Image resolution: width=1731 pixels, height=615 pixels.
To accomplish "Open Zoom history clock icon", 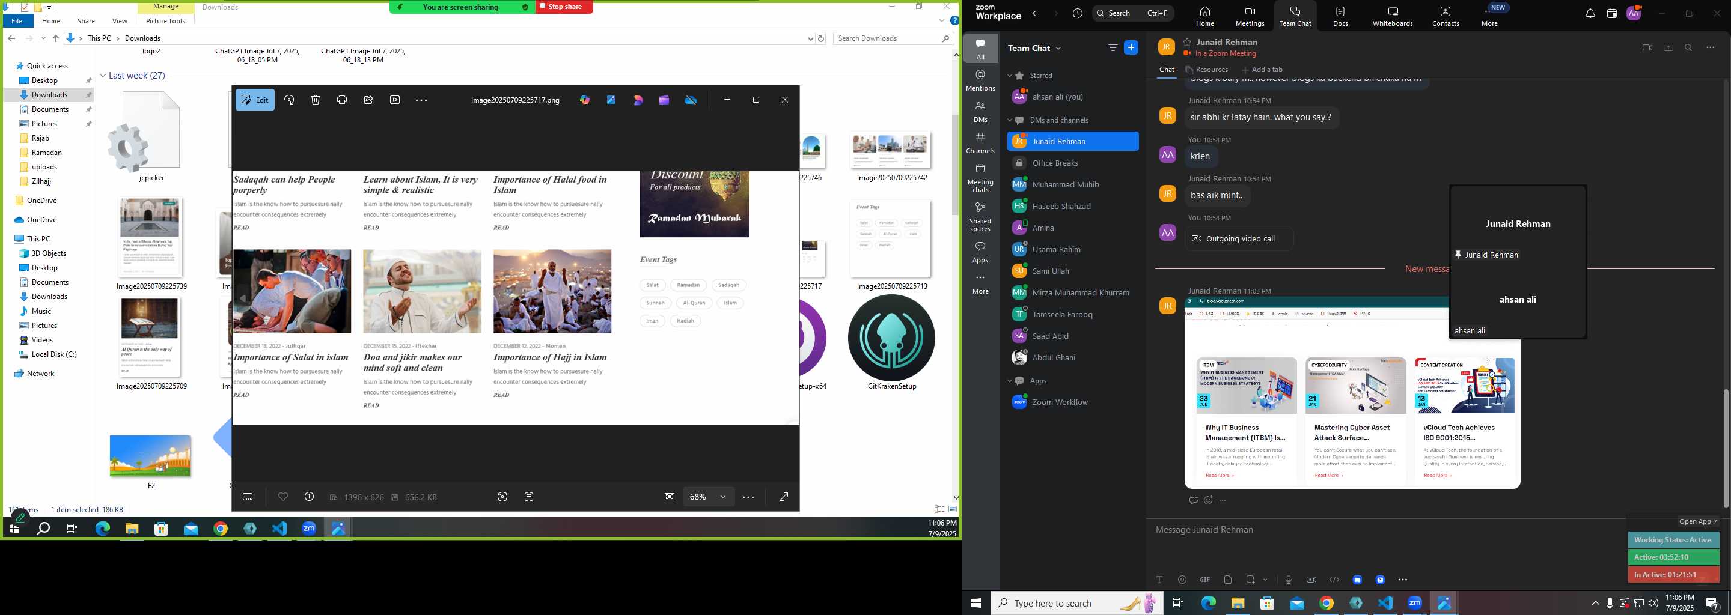I will pos(1078,13).
